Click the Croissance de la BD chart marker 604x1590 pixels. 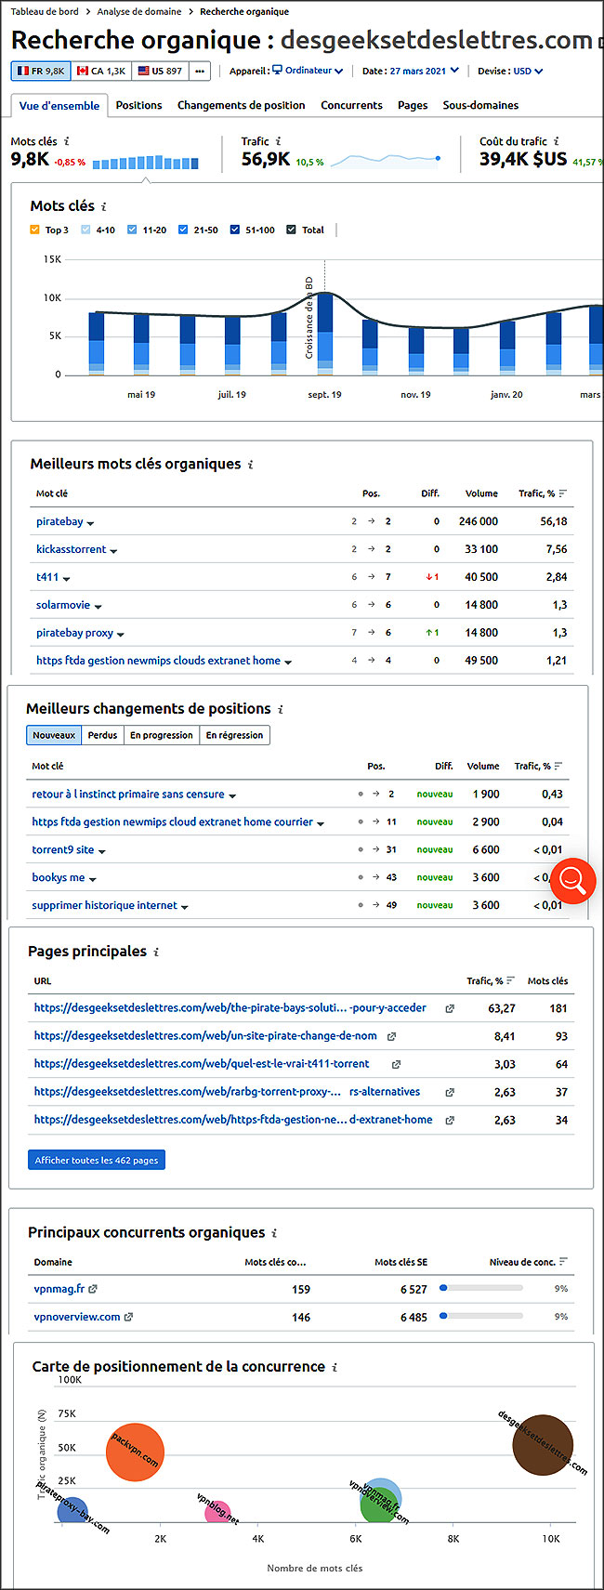[x=309, y=317]
